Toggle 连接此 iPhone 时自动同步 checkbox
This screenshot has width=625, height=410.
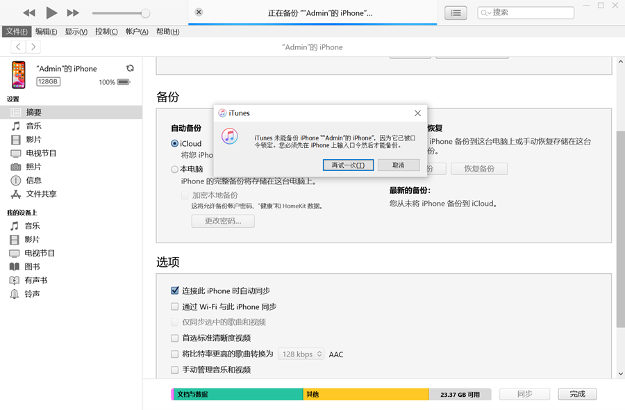(174, 290)
